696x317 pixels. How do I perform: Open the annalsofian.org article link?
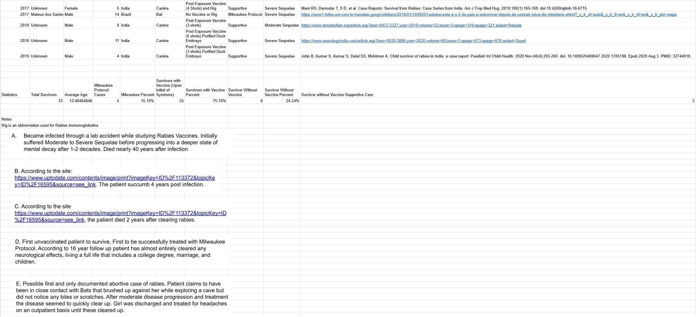pyautogui.click(x=411, y=25)
